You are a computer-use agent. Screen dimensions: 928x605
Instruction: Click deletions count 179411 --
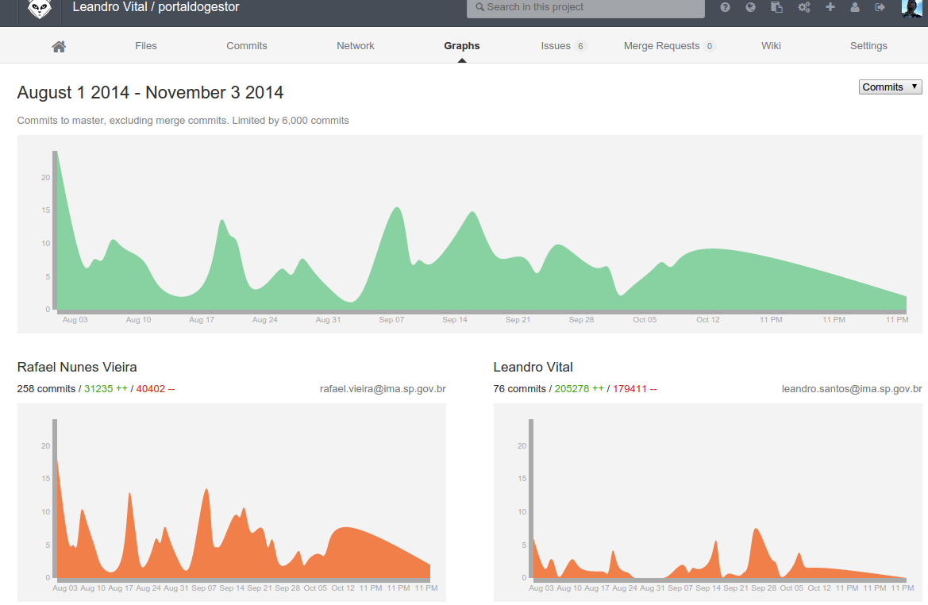click(634, 389)
